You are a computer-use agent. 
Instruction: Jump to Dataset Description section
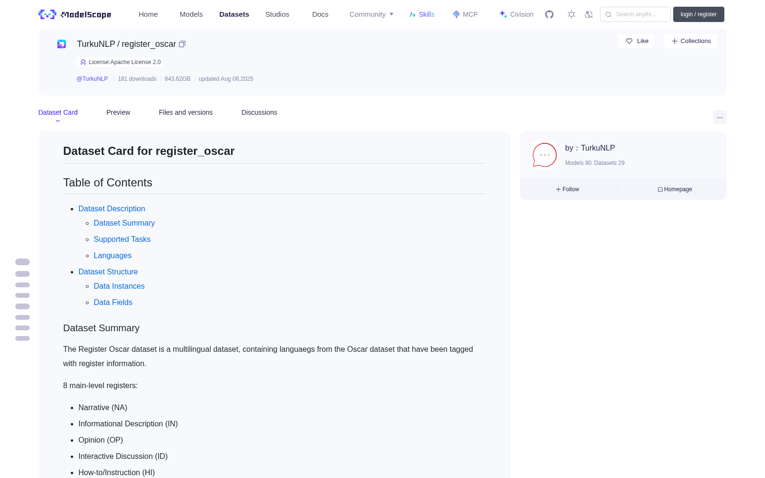111,208
